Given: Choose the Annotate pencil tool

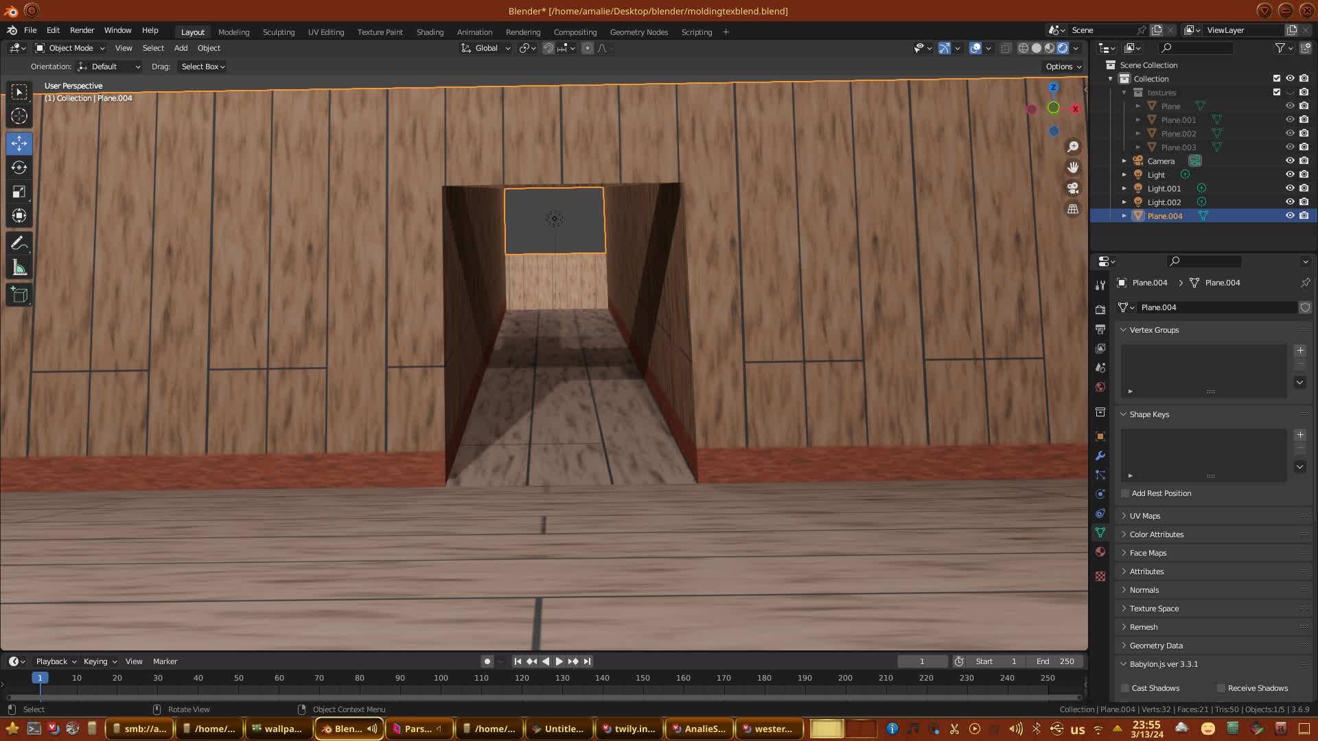Looking at the screenshot, I should (x=19, y=243).
